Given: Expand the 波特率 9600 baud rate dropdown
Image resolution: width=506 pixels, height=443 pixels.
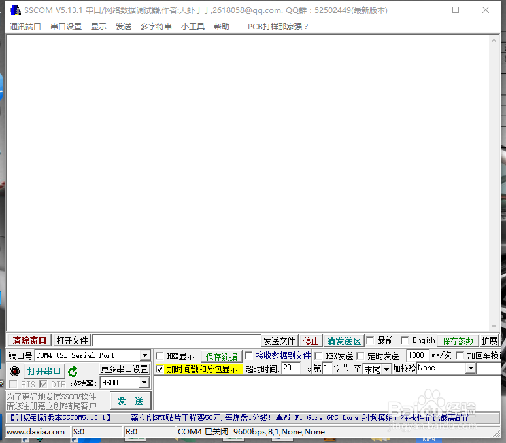Looking at the screenshot, I should [x=144, y=383].
